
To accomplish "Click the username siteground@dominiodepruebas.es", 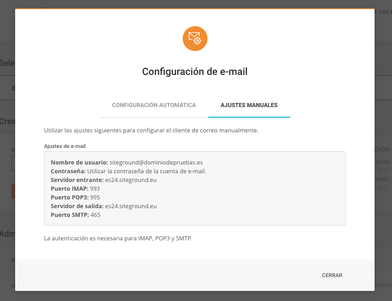I will click(156, 162).
